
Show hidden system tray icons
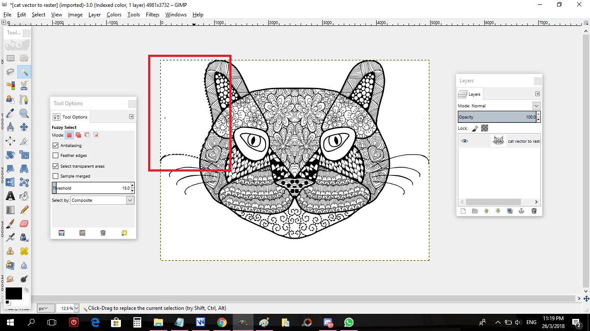point(498,322)
